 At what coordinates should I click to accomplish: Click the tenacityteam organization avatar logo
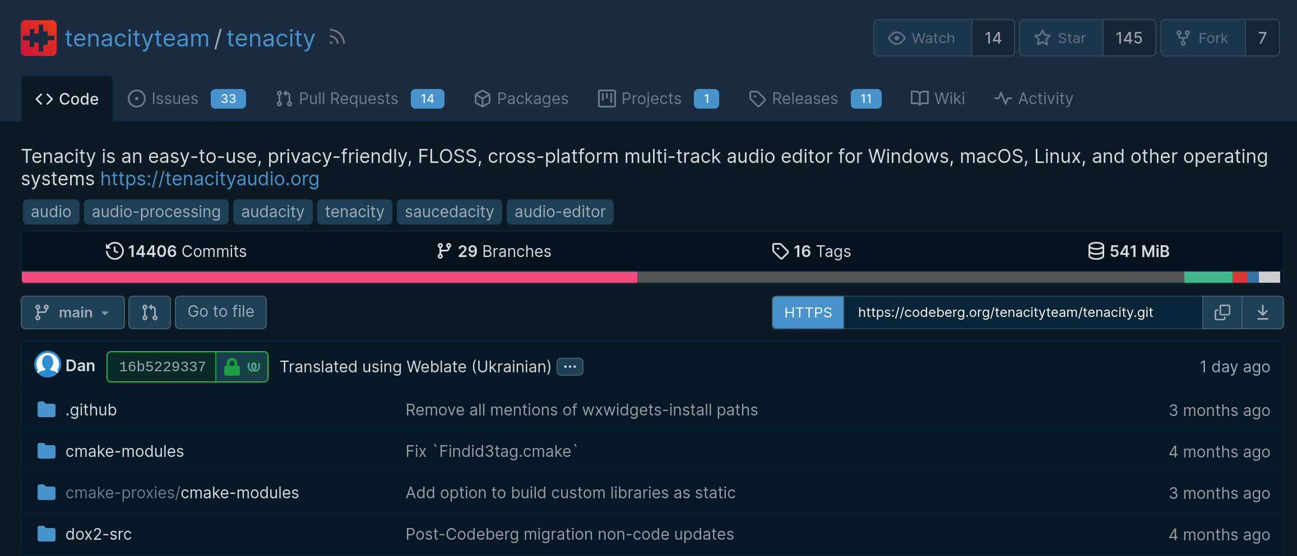click(39, 38)
